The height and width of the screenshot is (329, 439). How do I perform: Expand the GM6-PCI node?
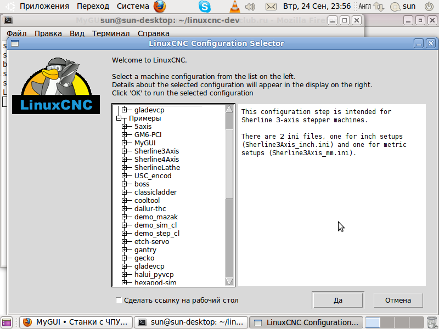pyautogui.click(x=125, y=134)
